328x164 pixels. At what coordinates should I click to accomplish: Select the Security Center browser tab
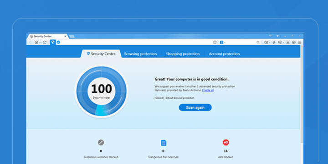point(47,36)
